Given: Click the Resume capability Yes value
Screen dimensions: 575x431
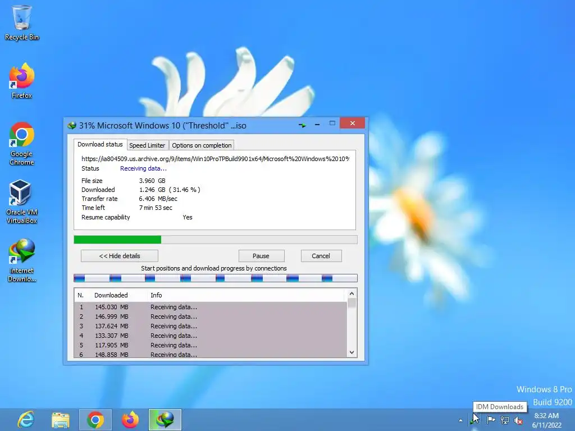Looking at the screenshot, I should coord(188,217).
